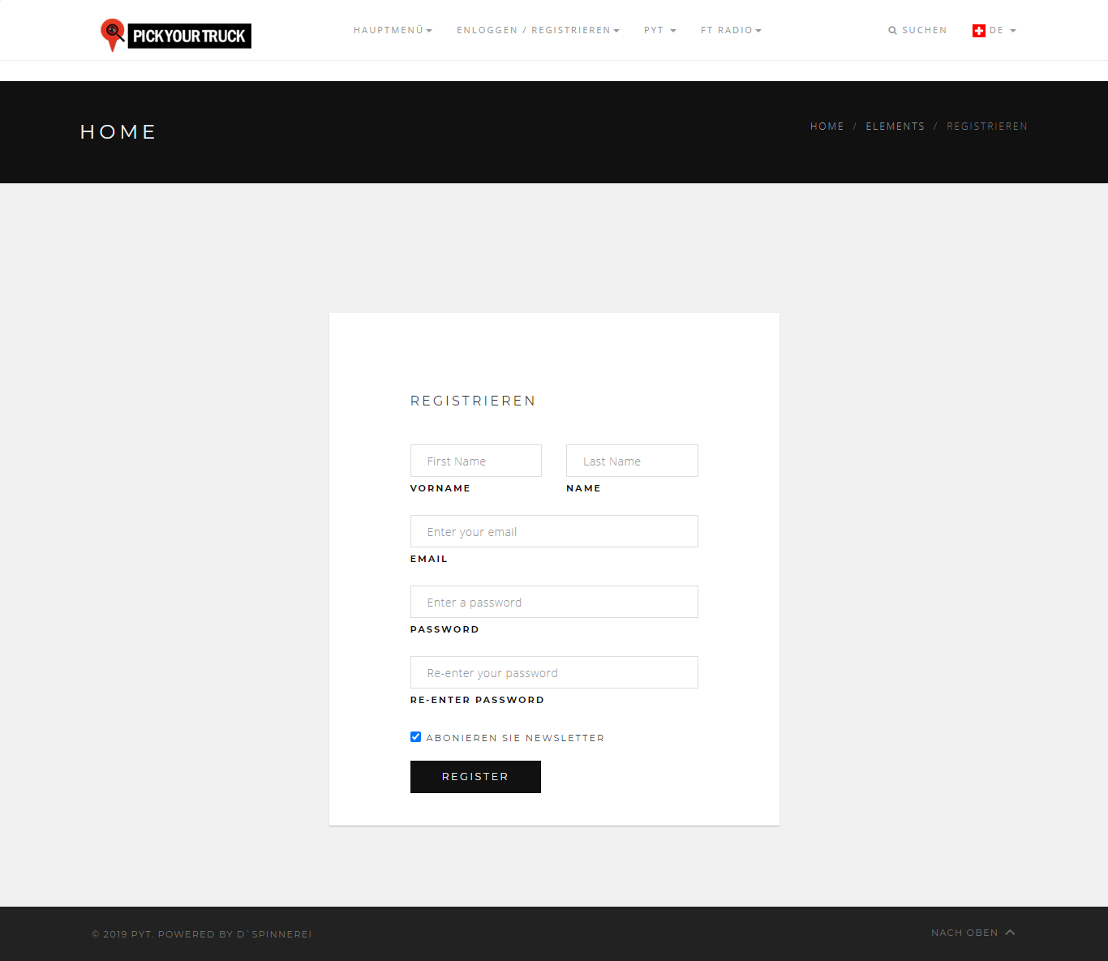This screenshot has height=961, width=1108.
Task: Click the Pick Your Truck logo
Action: coord(176,35)
